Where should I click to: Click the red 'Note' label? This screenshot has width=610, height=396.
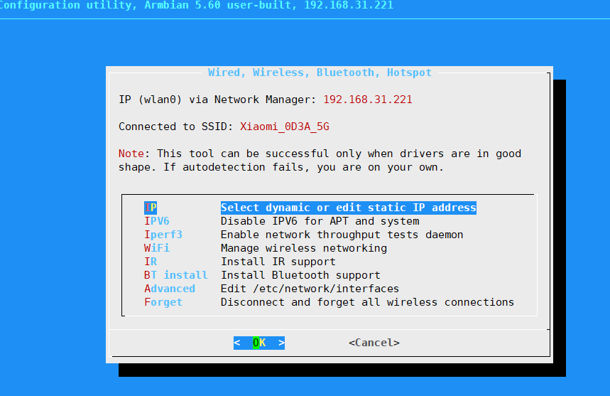(x=131, y=154)
